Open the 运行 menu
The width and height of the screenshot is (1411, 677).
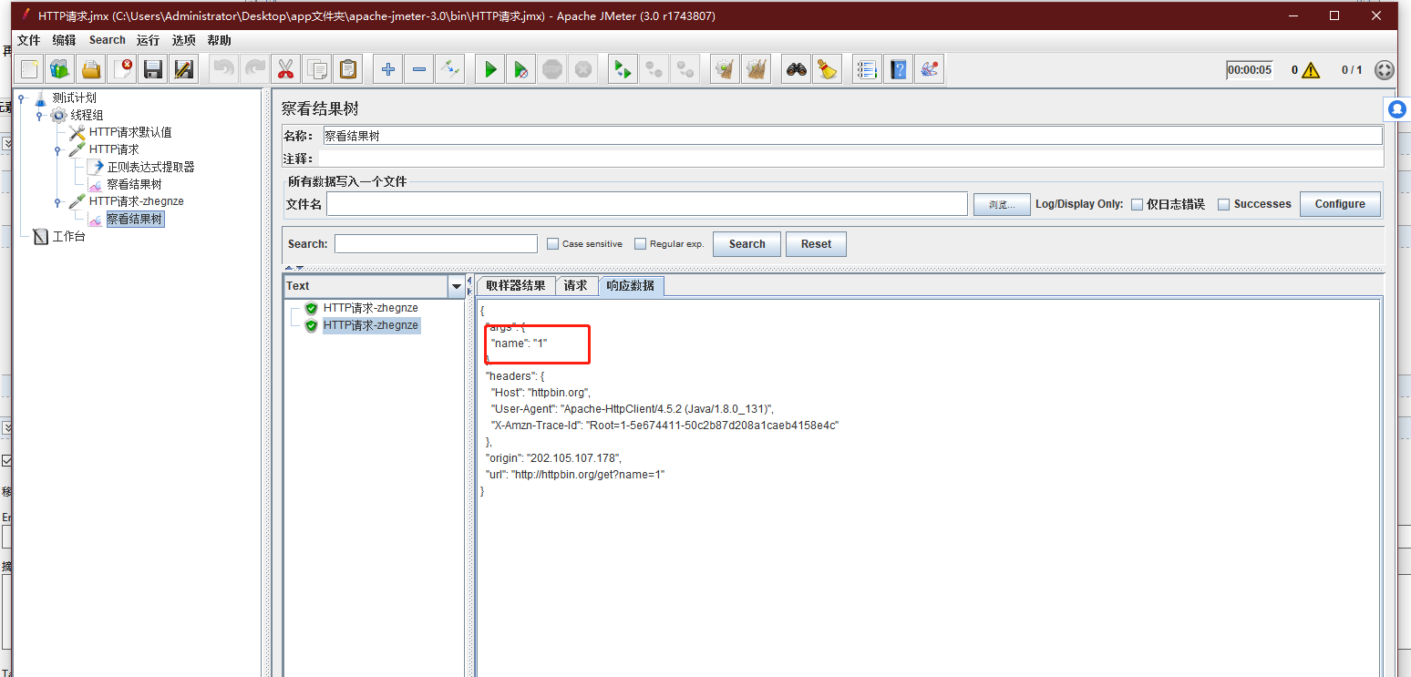point(148,40)
